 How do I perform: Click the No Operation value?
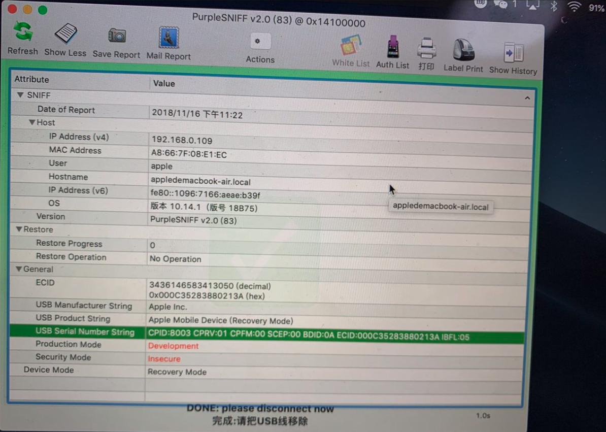(176, 259)
